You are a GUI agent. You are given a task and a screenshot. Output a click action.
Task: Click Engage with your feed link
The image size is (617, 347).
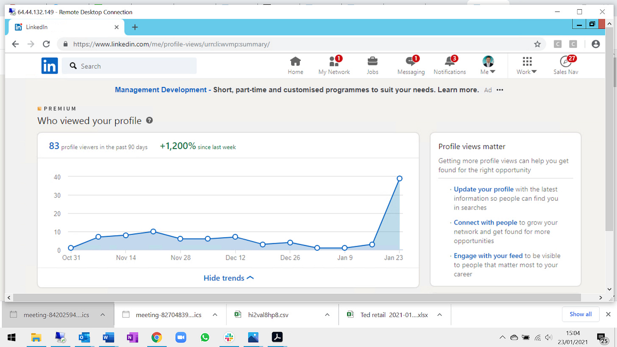pos(488,255)
